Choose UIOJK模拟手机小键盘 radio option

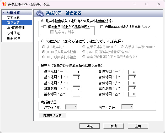(43, 57)
